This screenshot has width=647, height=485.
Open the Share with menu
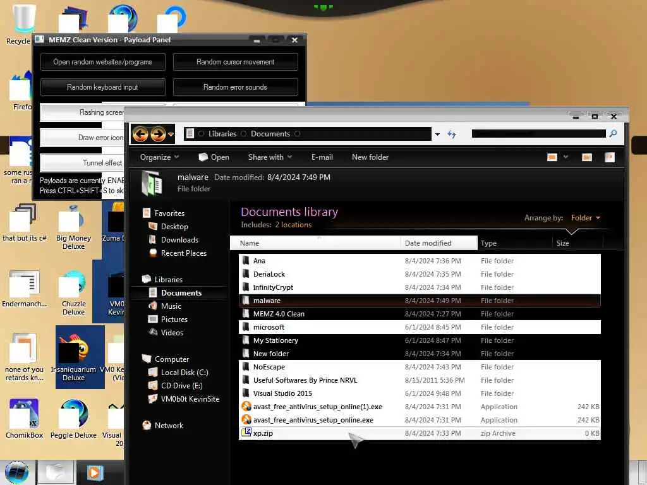[270, 157]
